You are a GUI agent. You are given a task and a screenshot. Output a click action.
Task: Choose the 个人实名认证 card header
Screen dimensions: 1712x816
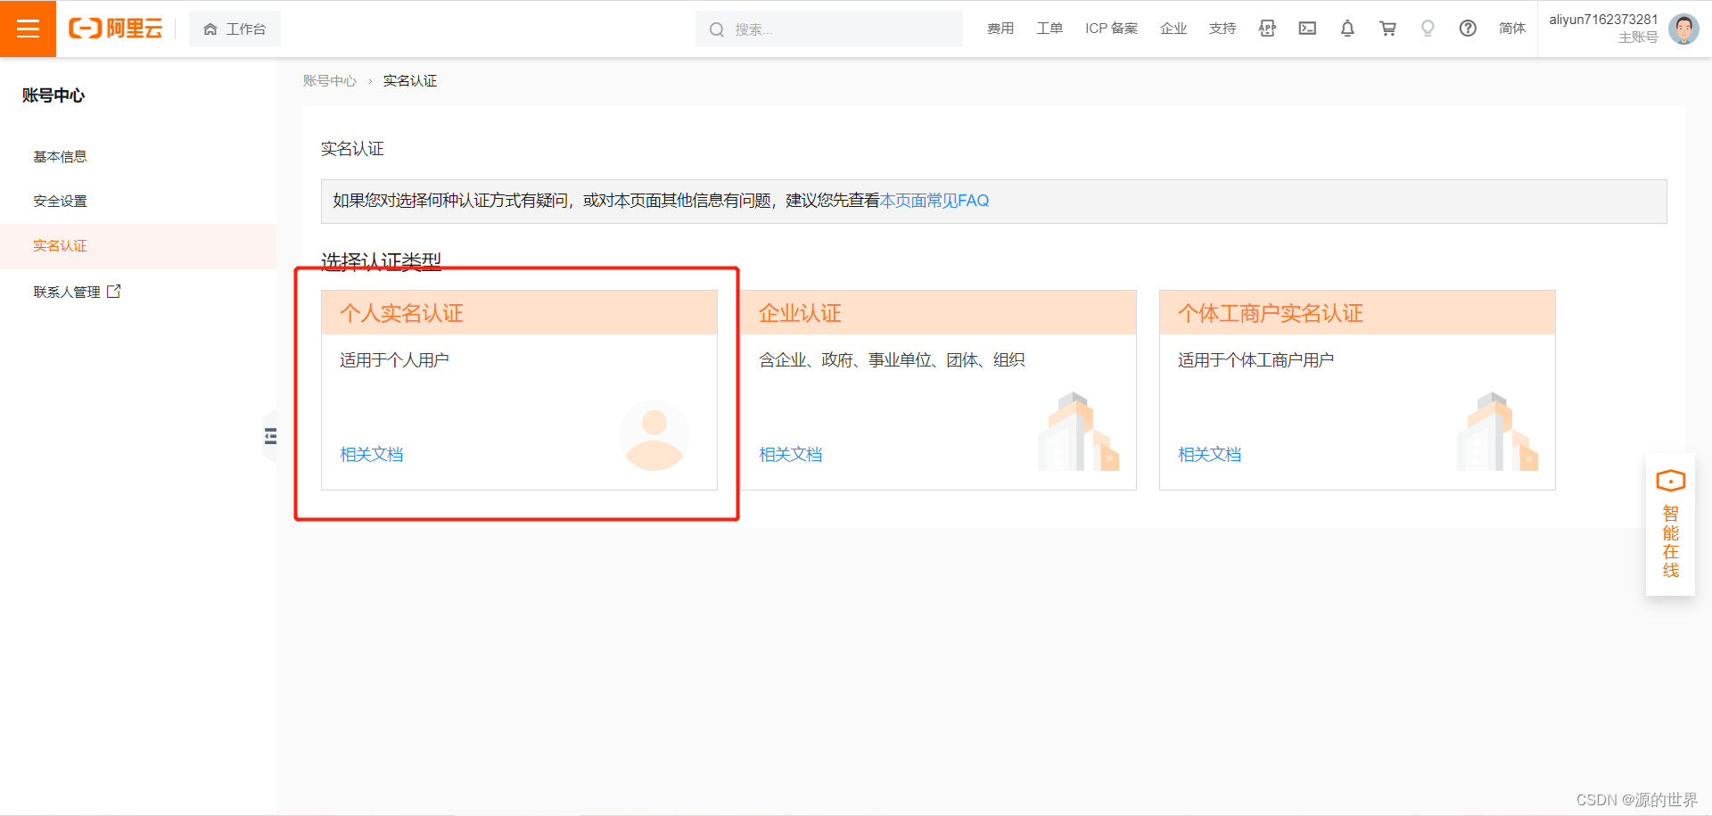pyautogui.click(x=519, y=313)
